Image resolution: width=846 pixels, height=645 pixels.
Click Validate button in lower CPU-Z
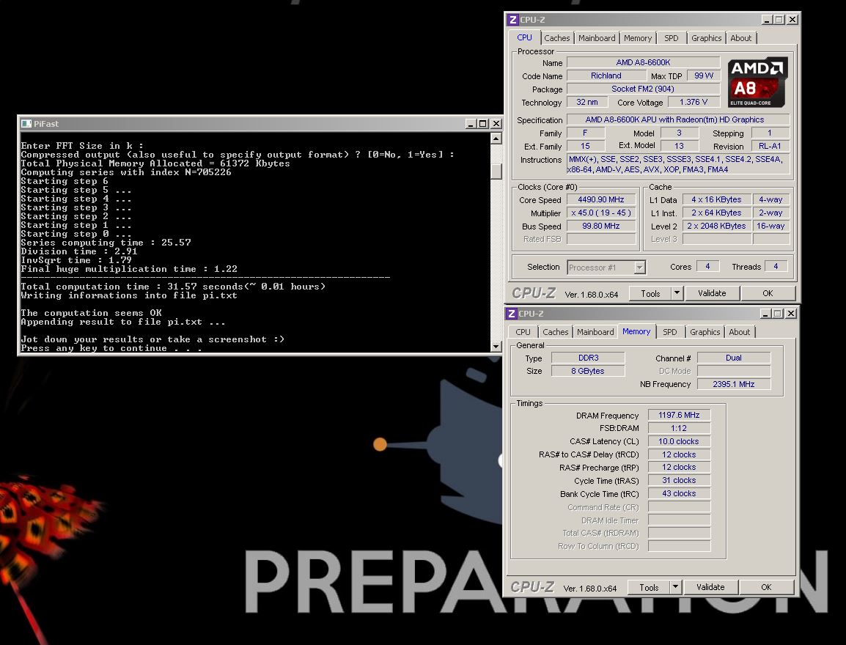click(710, 587)
